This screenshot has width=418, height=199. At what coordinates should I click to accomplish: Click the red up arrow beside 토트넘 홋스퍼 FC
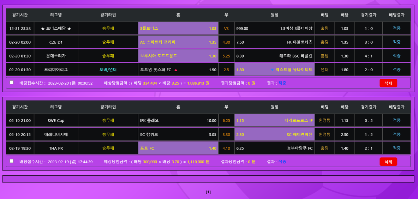pos(176,70)
